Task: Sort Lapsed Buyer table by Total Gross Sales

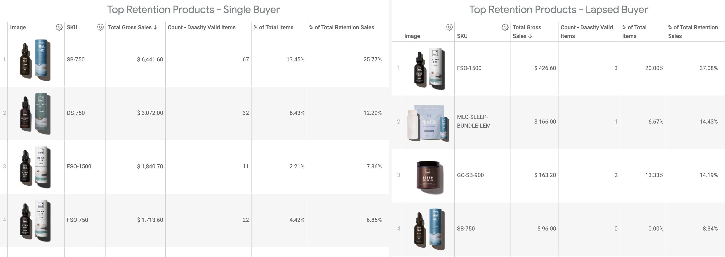Action: 527,31
